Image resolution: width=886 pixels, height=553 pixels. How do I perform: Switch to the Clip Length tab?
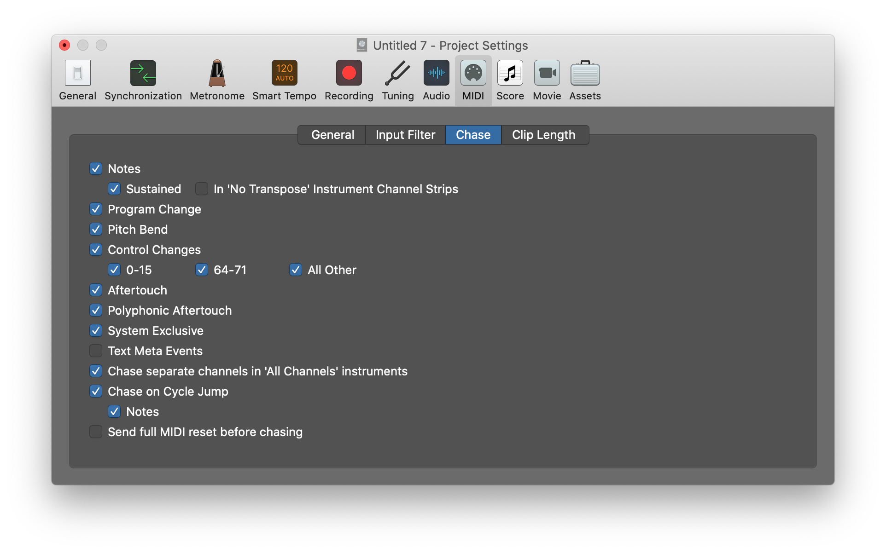pos(543,135)
